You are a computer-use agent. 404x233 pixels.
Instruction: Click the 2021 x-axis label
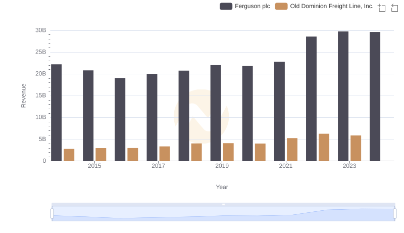pos(286,166)
